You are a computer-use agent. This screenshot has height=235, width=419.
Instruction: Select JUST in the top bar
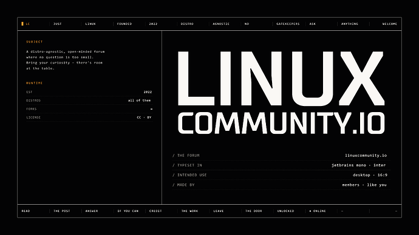pyautogui.click(x=58, y=24)
